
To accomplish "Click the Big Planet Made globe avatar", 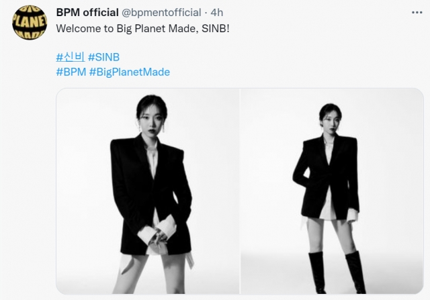I will coord(30,22).
